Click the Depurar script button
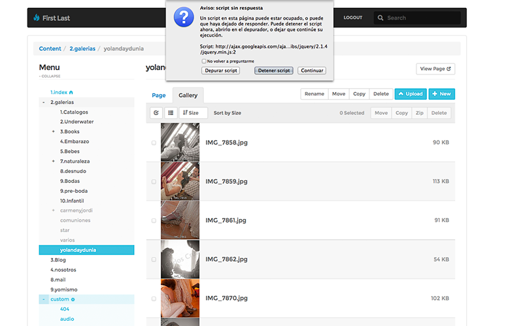 pyautogui.click(x=221, y=71)
